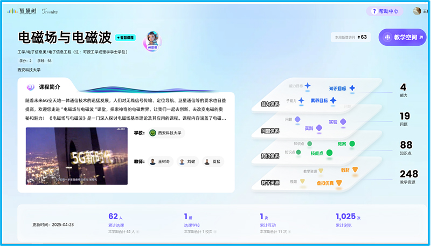431x246 pixels.
Task: Click the 虚拟仿真 orange triangle node
Action: pos(339,183)
